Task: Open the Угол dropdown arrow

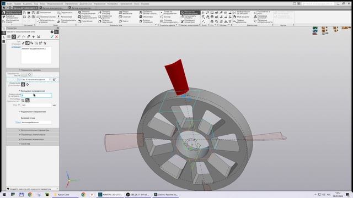Action: point(19,105)
